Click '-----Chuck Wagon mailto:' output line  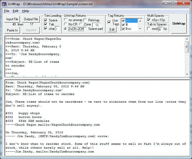pos(53,125)
